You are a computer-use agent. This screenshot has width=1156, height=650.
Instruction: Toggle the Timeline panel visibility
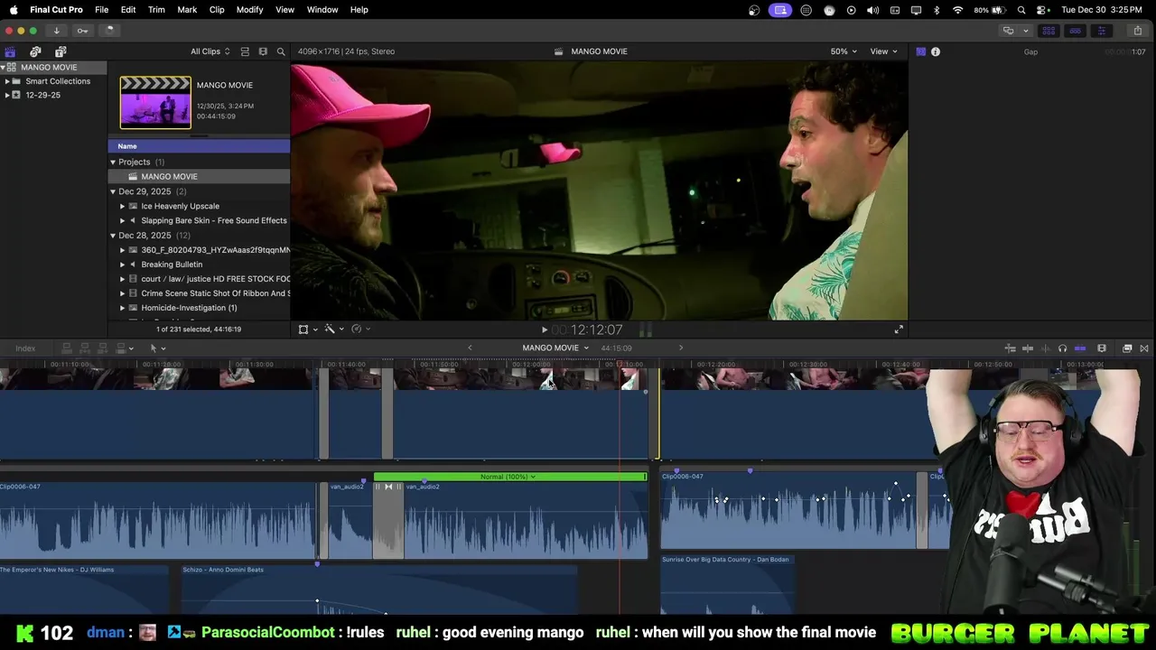pos(1075,31)
